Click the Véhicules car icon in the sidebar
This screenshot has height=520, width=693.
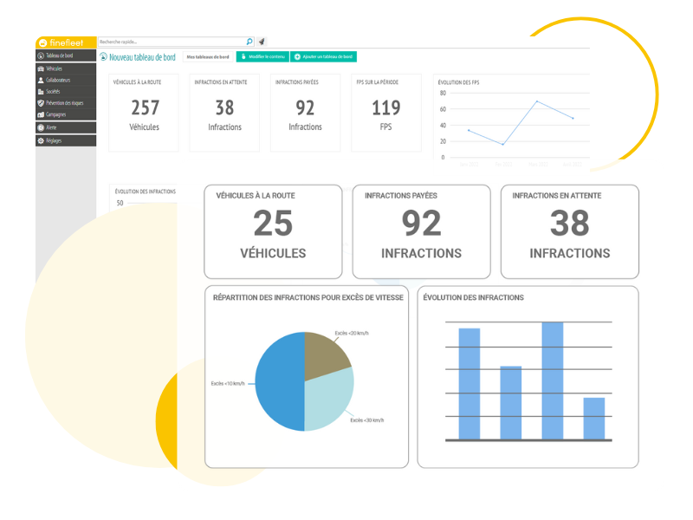tap(41, 68)
